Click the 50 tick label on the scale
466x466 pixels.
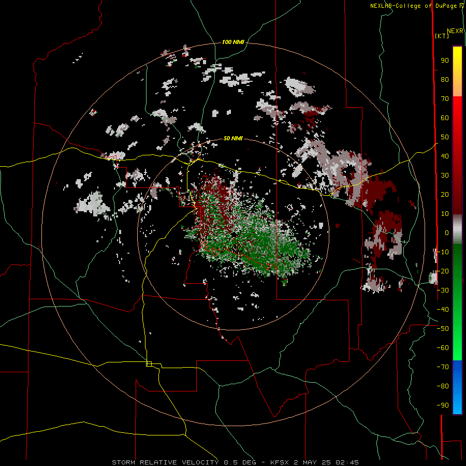[445, 137]
